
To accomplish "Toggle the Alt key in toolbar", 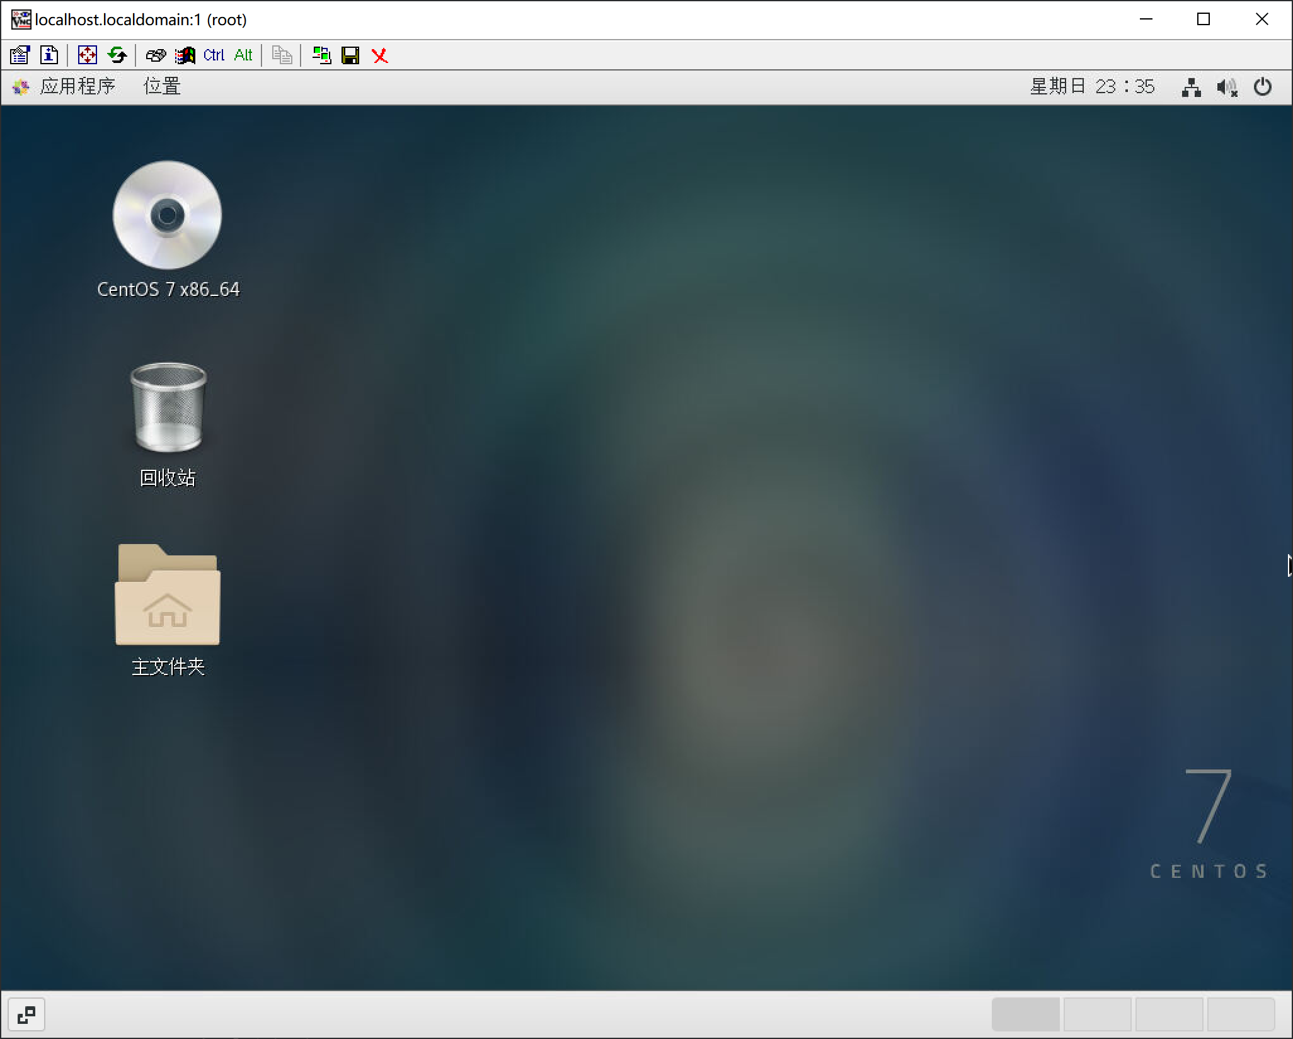I will click(243, 55).
